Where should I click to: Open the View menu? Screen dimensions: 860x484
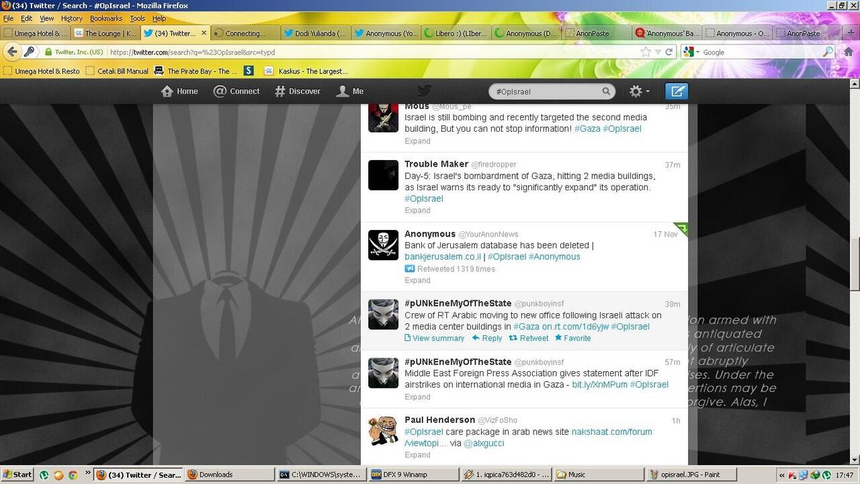[46, 18]
